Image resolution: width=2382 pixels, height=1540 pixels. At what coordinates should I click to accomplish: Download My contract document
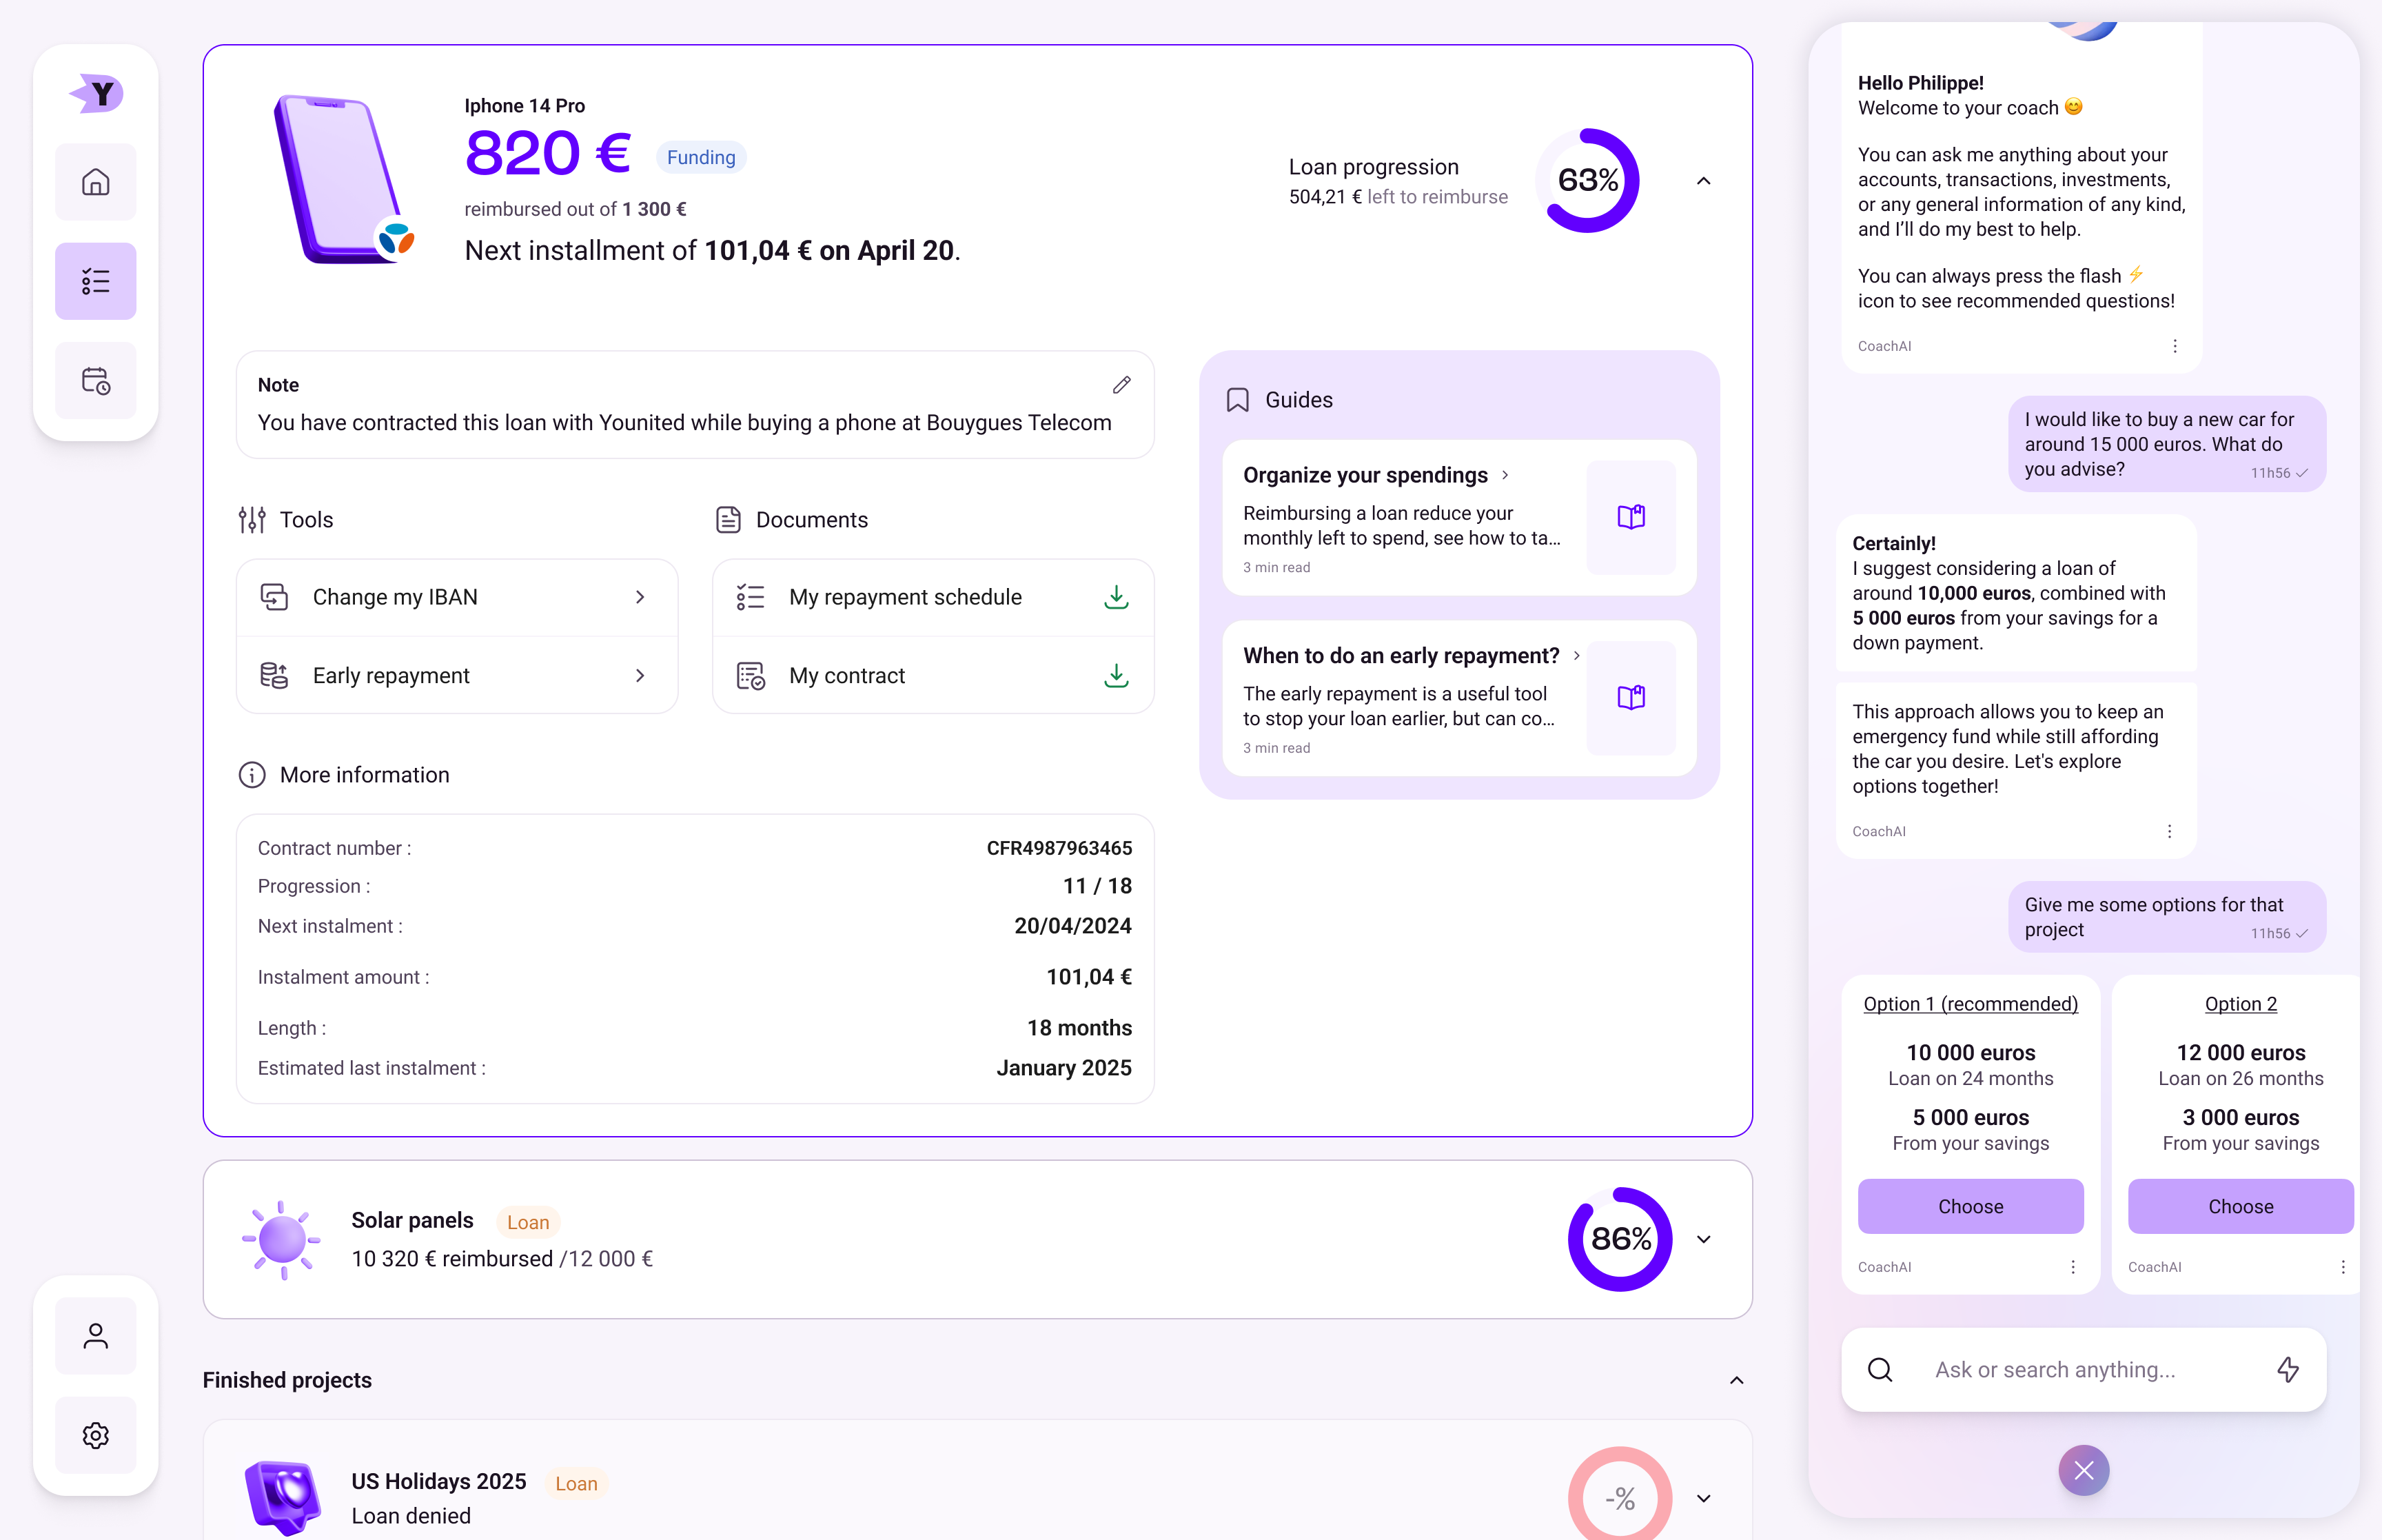(x=1117, y=676)
